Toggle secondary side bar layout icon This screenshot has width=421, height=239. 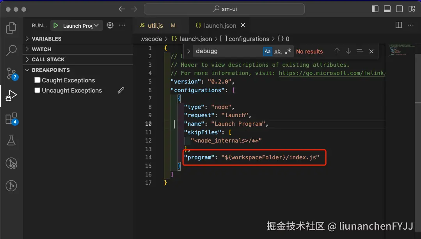click(x=399, y=9)
